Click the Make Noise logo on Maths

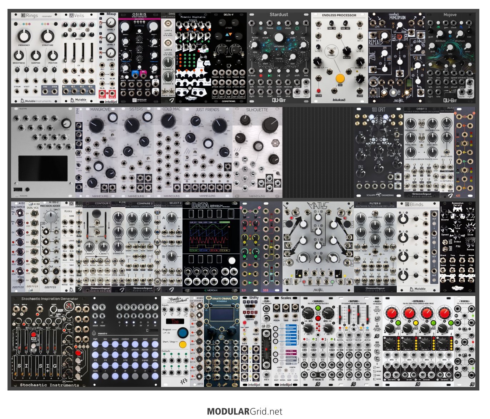point(318,290)
